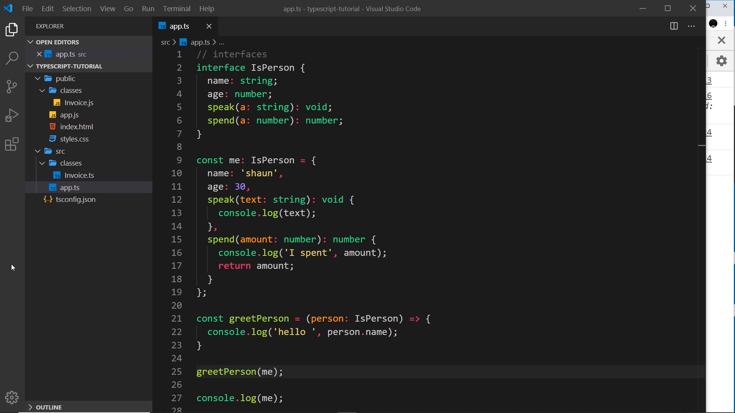Click the vertical scrollbar of the editor
Viewport: 735px width, 413px height.
tap(702, 229)
